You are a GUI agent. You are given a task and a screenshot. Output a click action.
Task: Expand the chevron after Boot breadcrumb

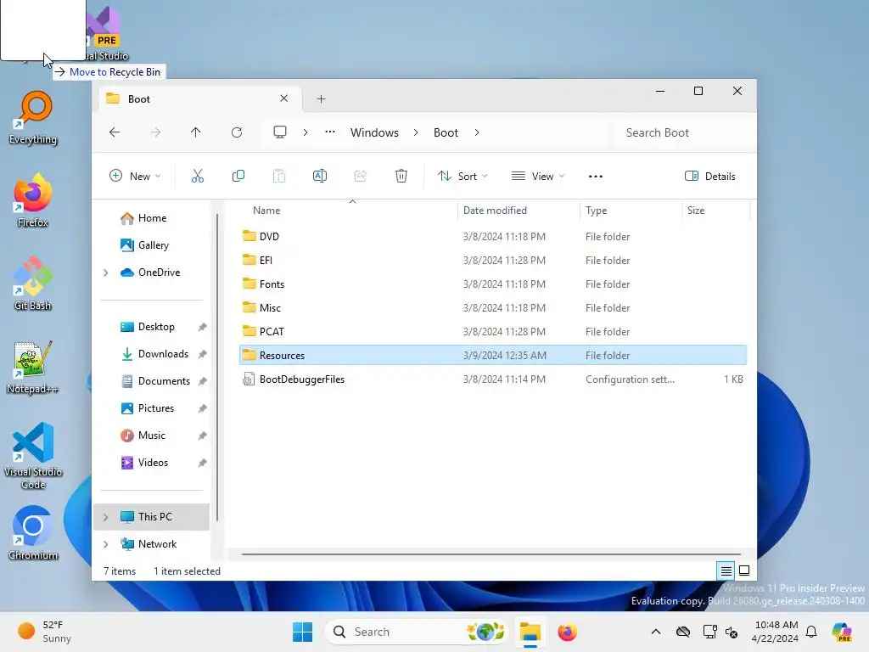coord(477,132)
